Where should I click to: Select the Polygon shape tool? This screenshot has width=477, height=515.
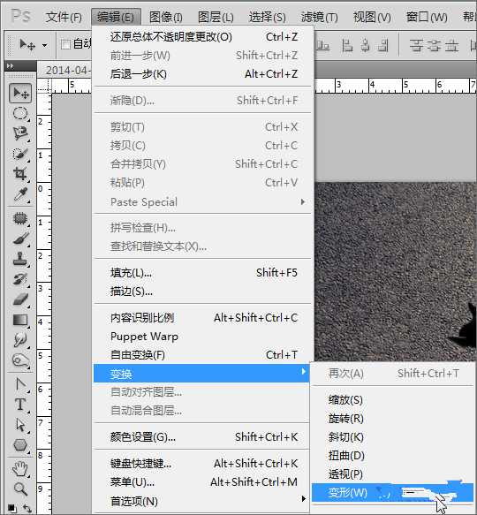point(20,445)
